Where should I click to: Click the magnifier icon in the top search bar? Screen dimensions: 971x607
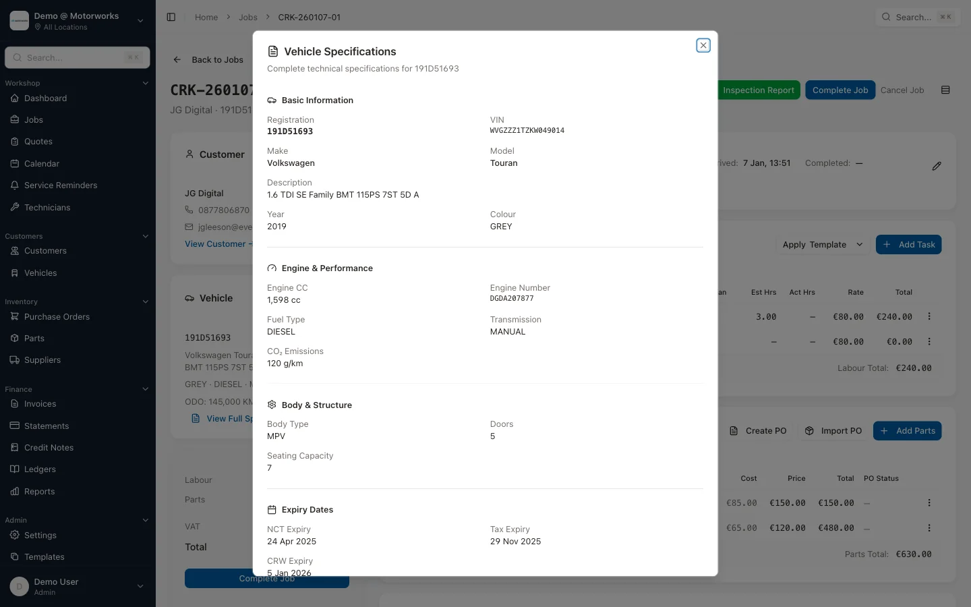(x=886, y=17)
